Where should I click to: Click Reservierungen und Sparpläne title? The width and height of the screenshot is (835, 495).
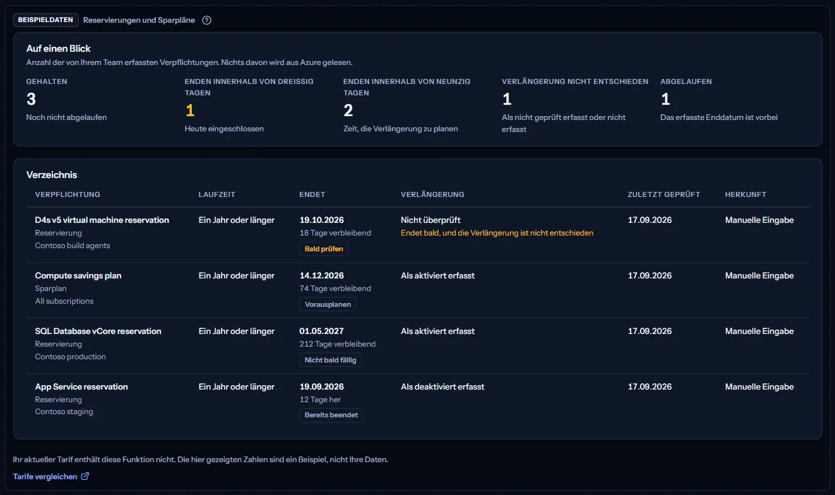point(139,20)
